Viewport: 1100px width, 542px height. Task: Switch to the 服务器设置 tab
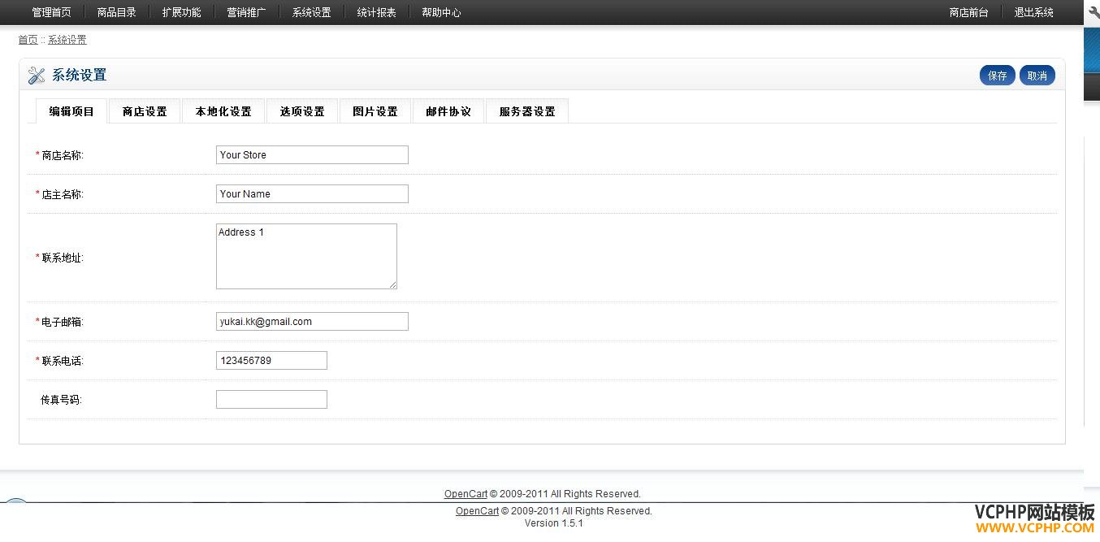coord(527,111)
